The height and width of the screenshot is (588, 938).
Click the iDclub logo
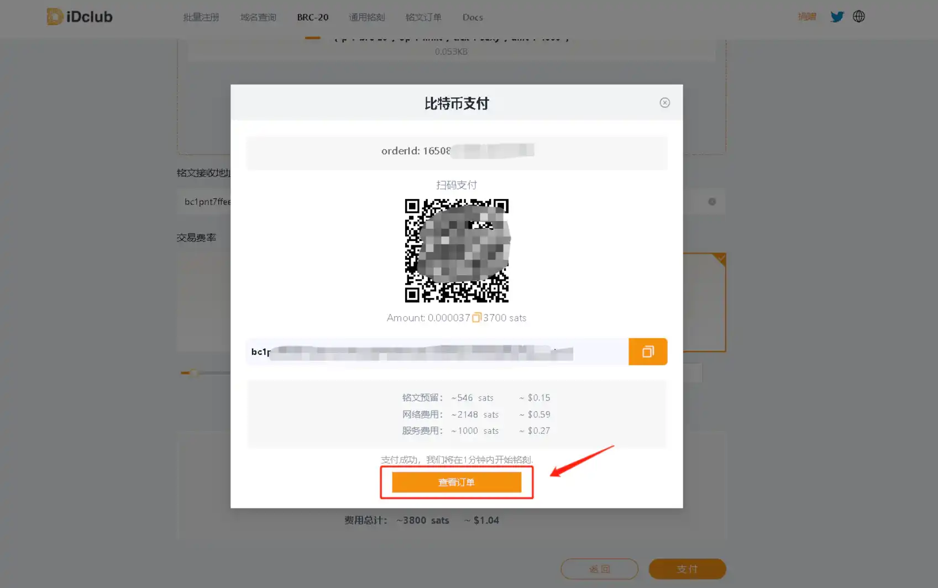79,16
